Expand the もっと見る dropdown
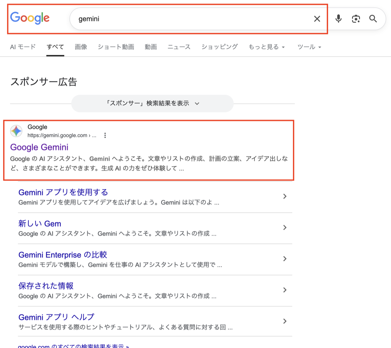Viewport: 391px width, 348px height. point(267,47)
